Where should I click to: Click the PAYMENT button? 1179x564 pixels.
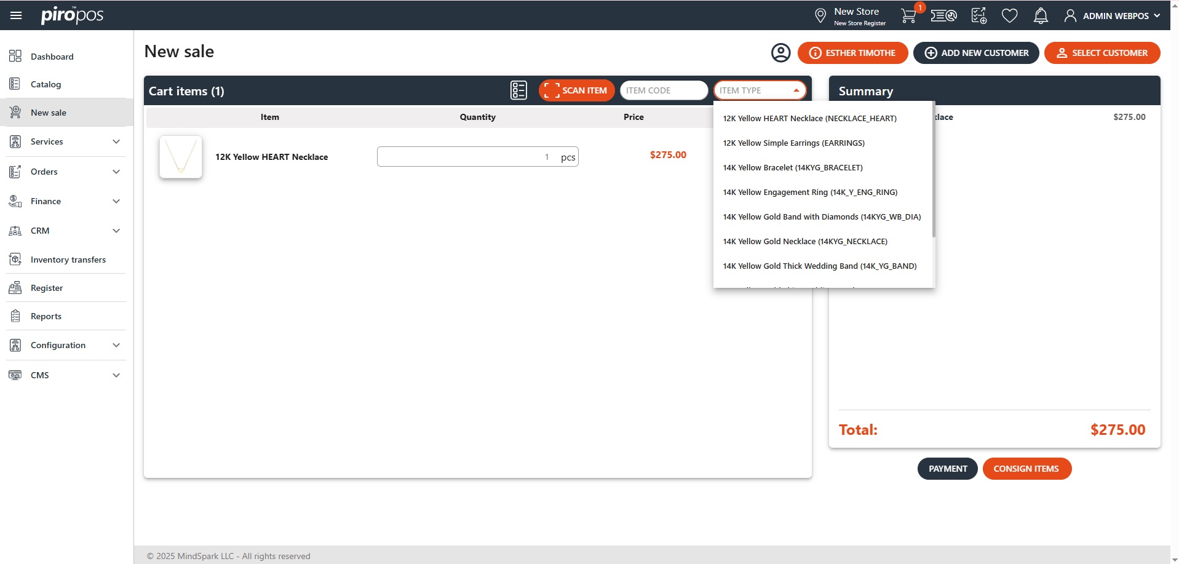click(x=947, y=469)
